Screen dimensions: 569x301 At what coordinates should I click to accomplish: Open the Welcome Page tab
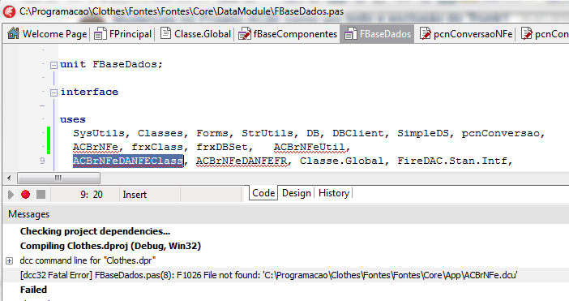point(47,34)
